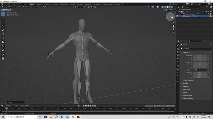Toggle X-axis mirror button beside Armature menu
Image resolution: width=213 pixels, height=119 pixels.
tap(40, 7)
